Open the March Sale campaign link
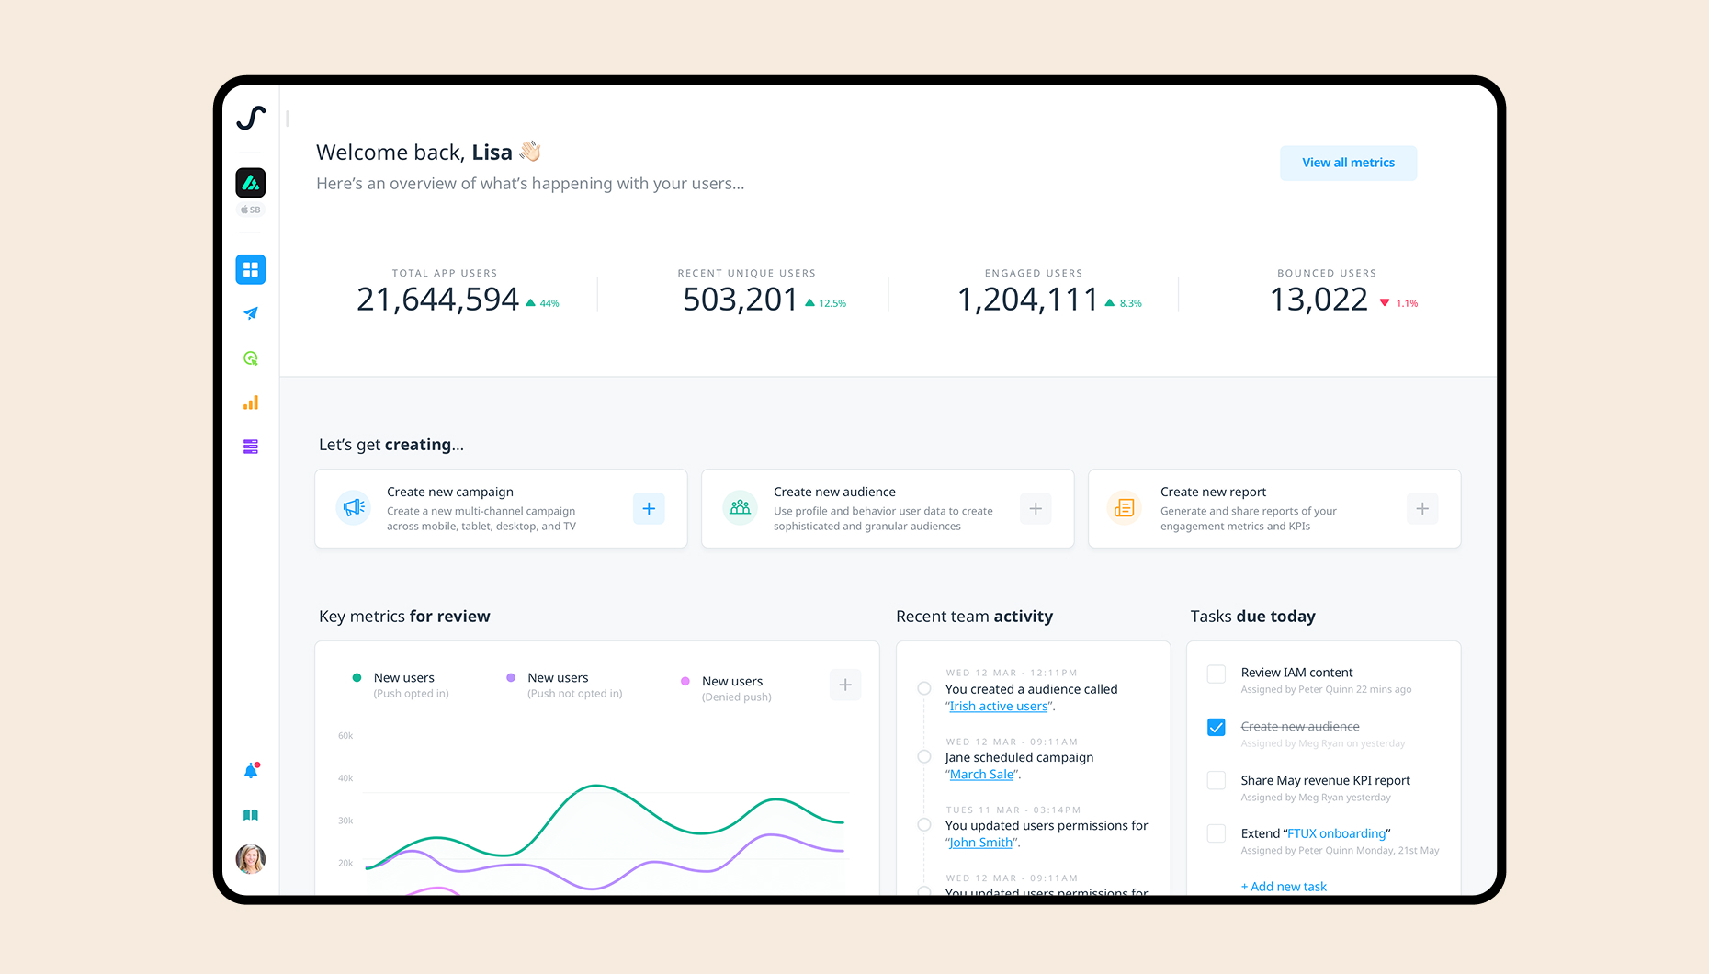Image resolution: width=1709 pixels, height=974 pixels. (x=982, y=775)
